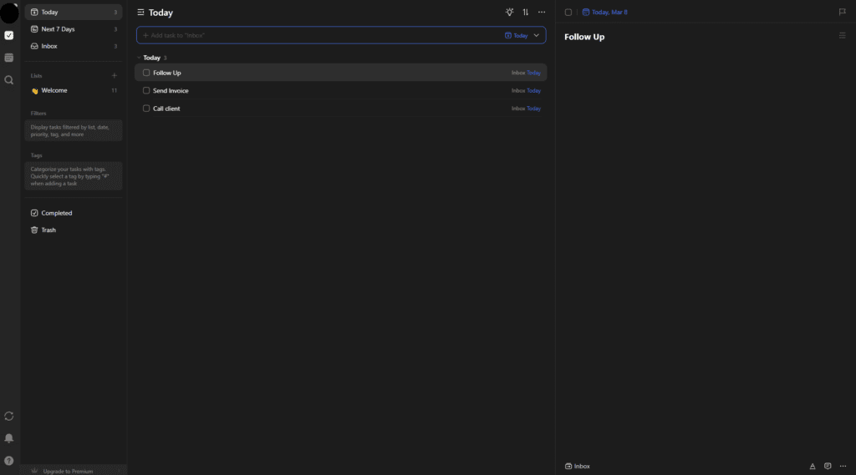Image resolution: width=856 pixels, height=475 pixels.
Task: Open the profile avatar menu
Action: (x=9, y=13)
